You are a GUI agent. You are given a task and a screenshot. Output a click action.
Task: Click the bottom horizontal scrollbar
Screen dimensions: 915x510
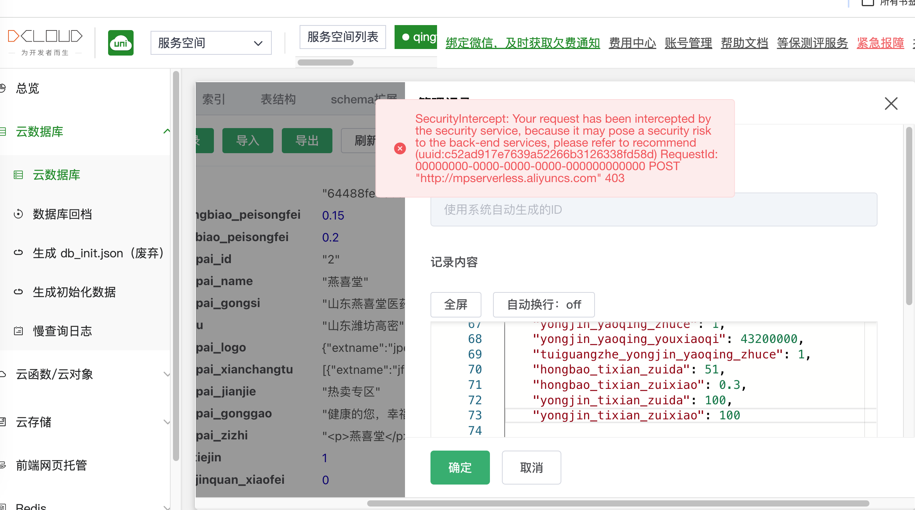(618, 503)
